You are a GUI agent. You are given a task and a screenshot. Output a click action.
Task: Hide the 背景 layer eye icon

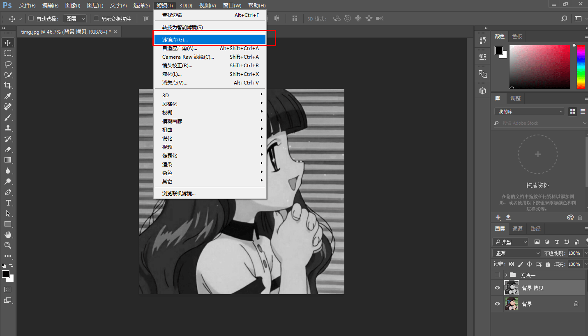click(x=498, y=304)
